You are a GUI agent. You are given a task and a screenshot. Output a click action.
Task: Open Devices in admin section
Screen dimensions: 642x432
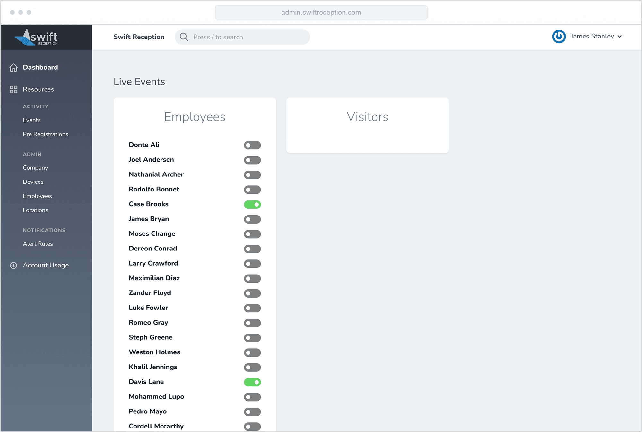pos(33,182)
